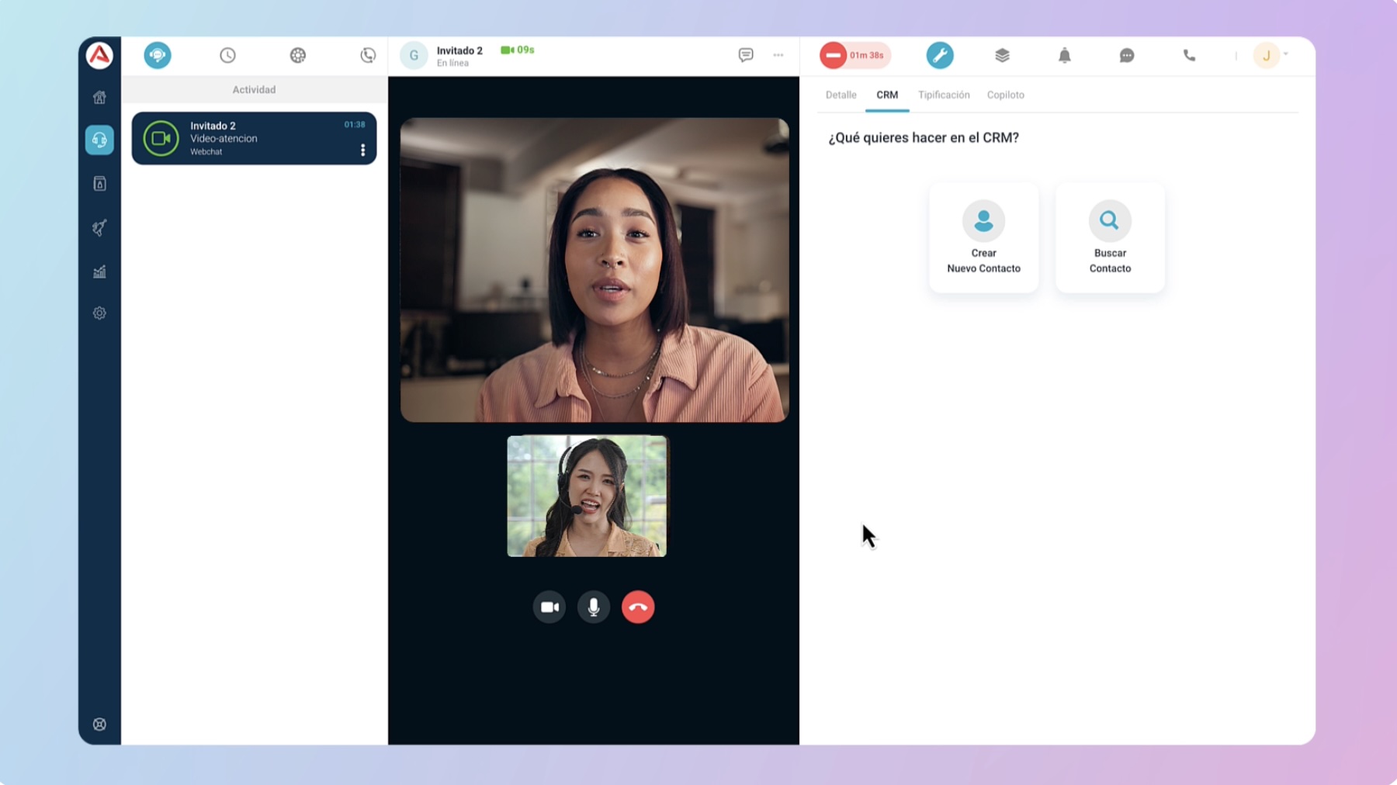Image resolution: width=1397 pixels, height=785 pixels.
Task: Switch to the CRM tab
Action: 887,95
